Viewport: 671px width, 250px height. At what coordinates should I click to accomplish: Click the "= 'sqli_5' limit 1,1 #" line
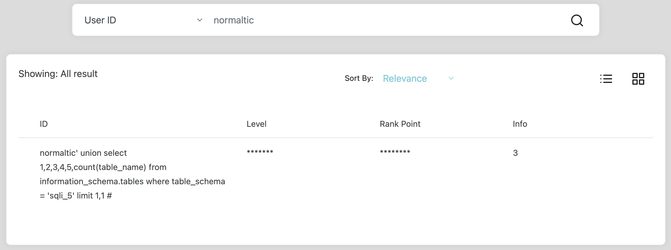point(76,196)
